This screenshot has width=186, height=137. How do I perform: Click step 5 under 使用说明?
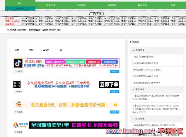(x=146, y=83)
